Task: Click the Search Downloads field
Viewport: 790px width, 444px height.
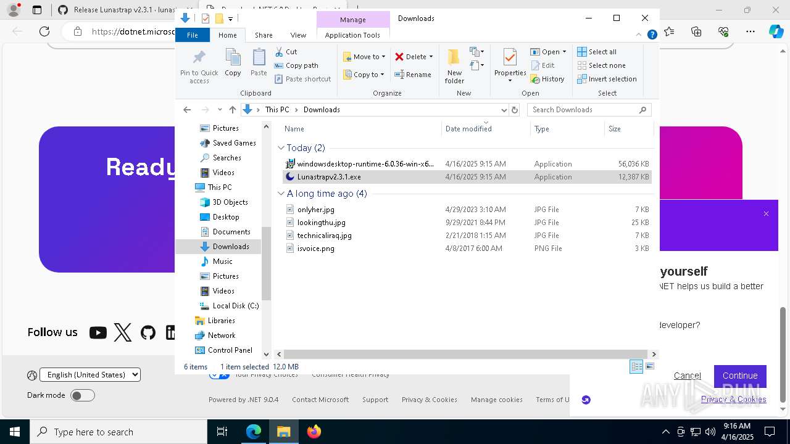Action: [x=589, y=110]
